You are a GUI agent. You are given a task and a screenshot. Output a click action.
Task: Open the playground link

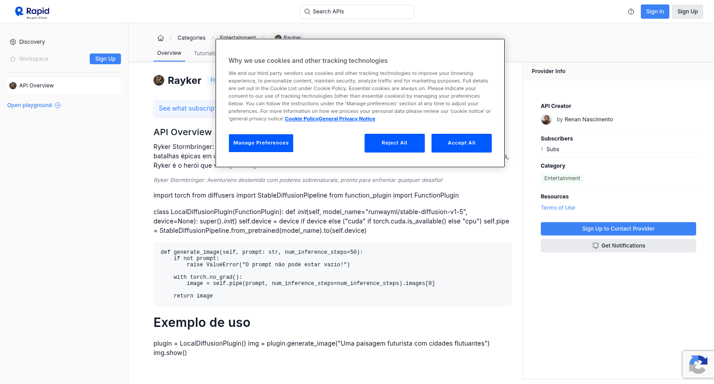[x=34, y=105]
